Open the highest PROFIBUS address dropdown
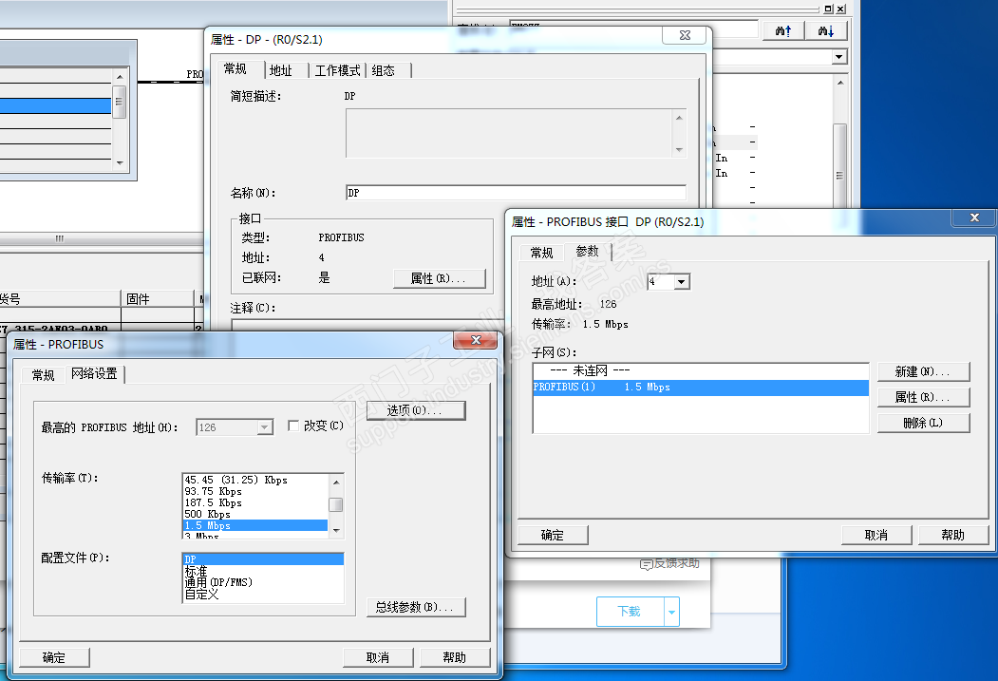The width and height of the screenshot is (998, 681). point(265,427)
